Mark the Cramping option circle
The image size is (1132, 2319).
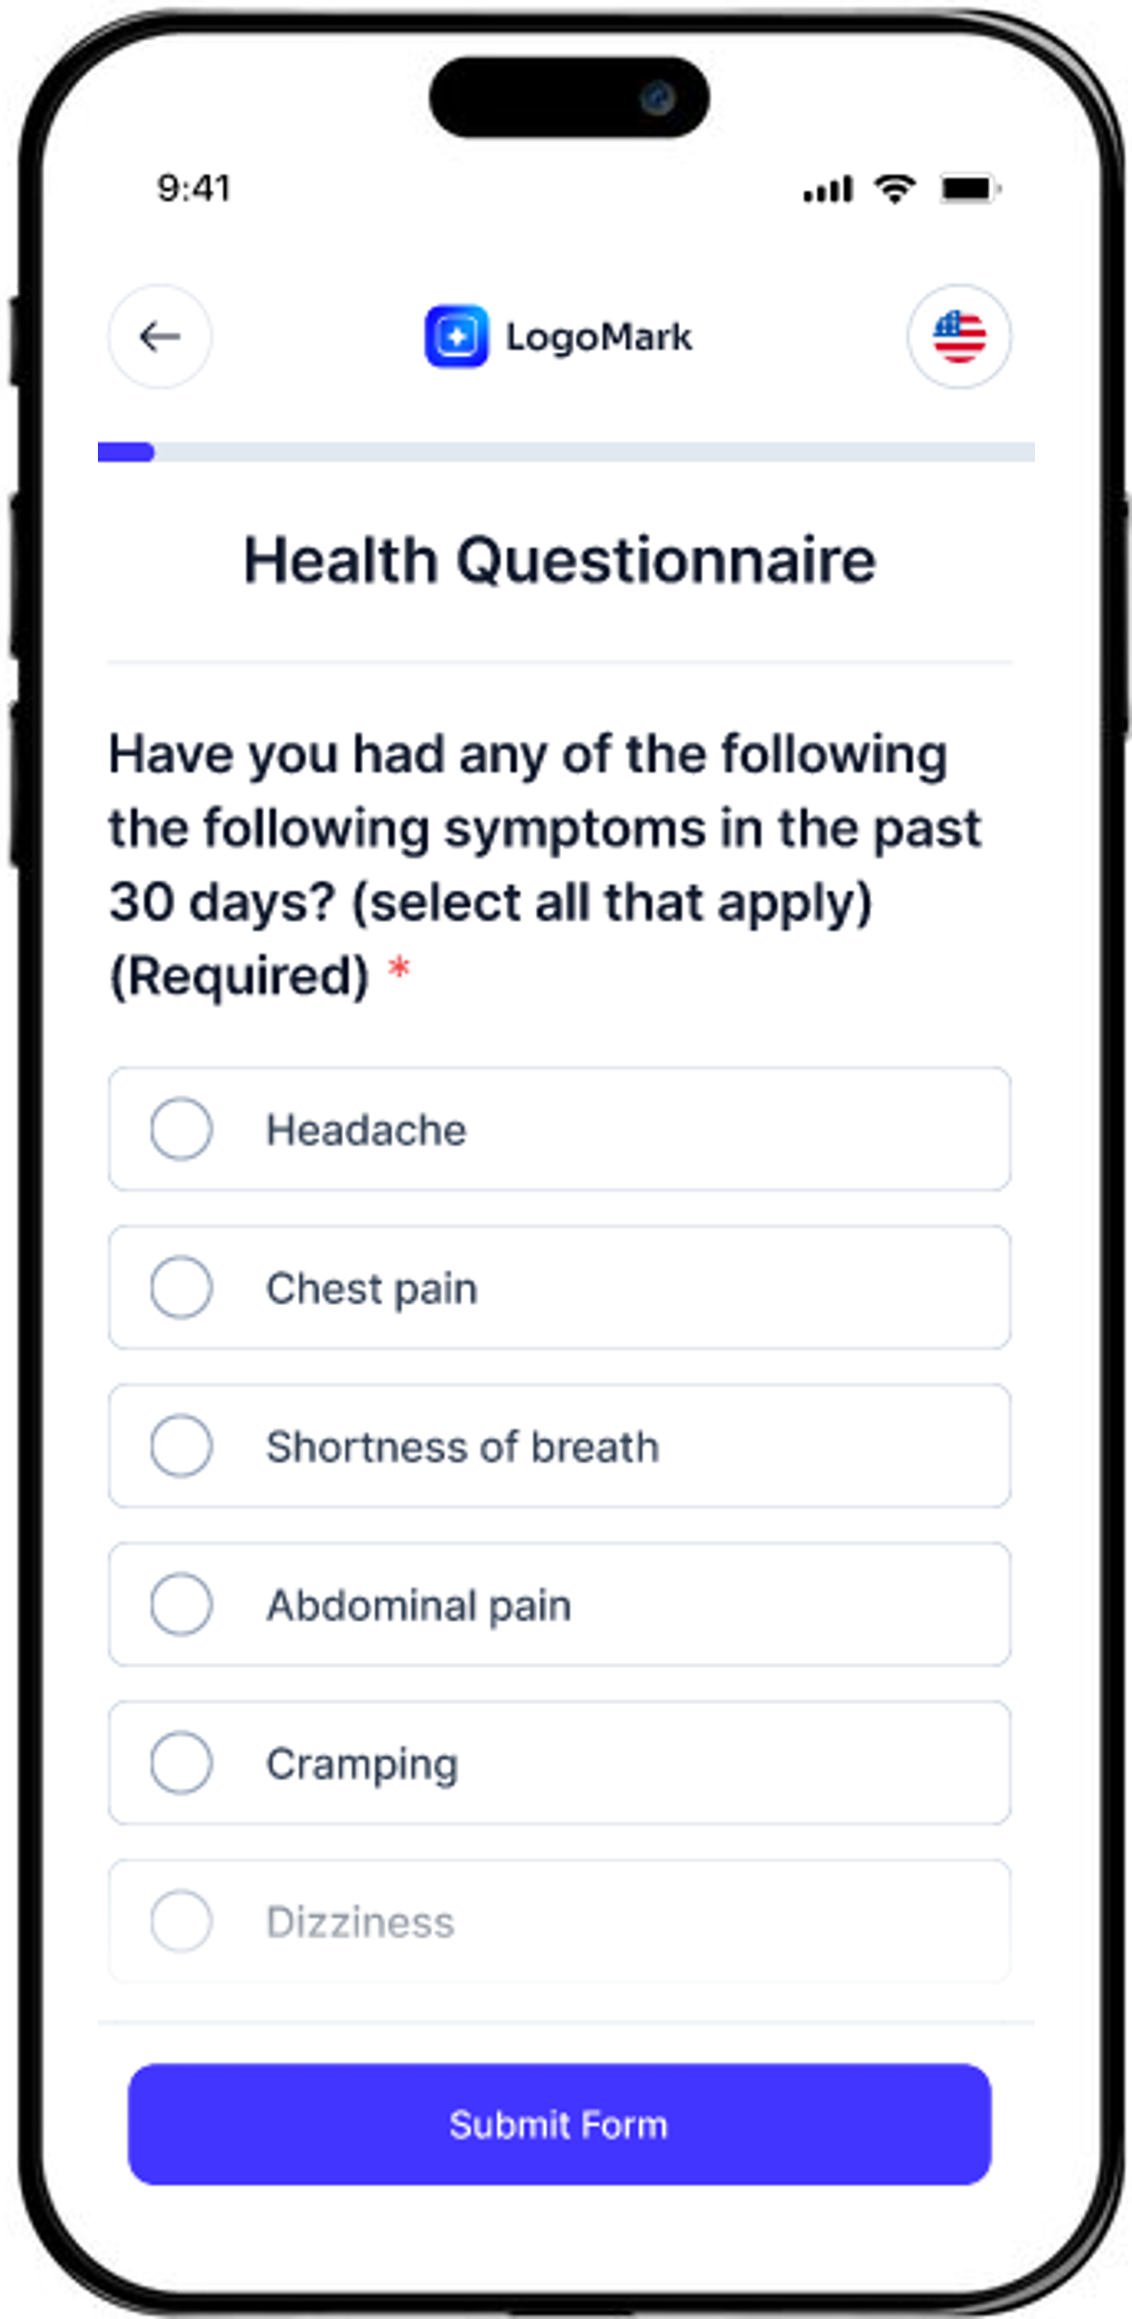click(181, 1763)
